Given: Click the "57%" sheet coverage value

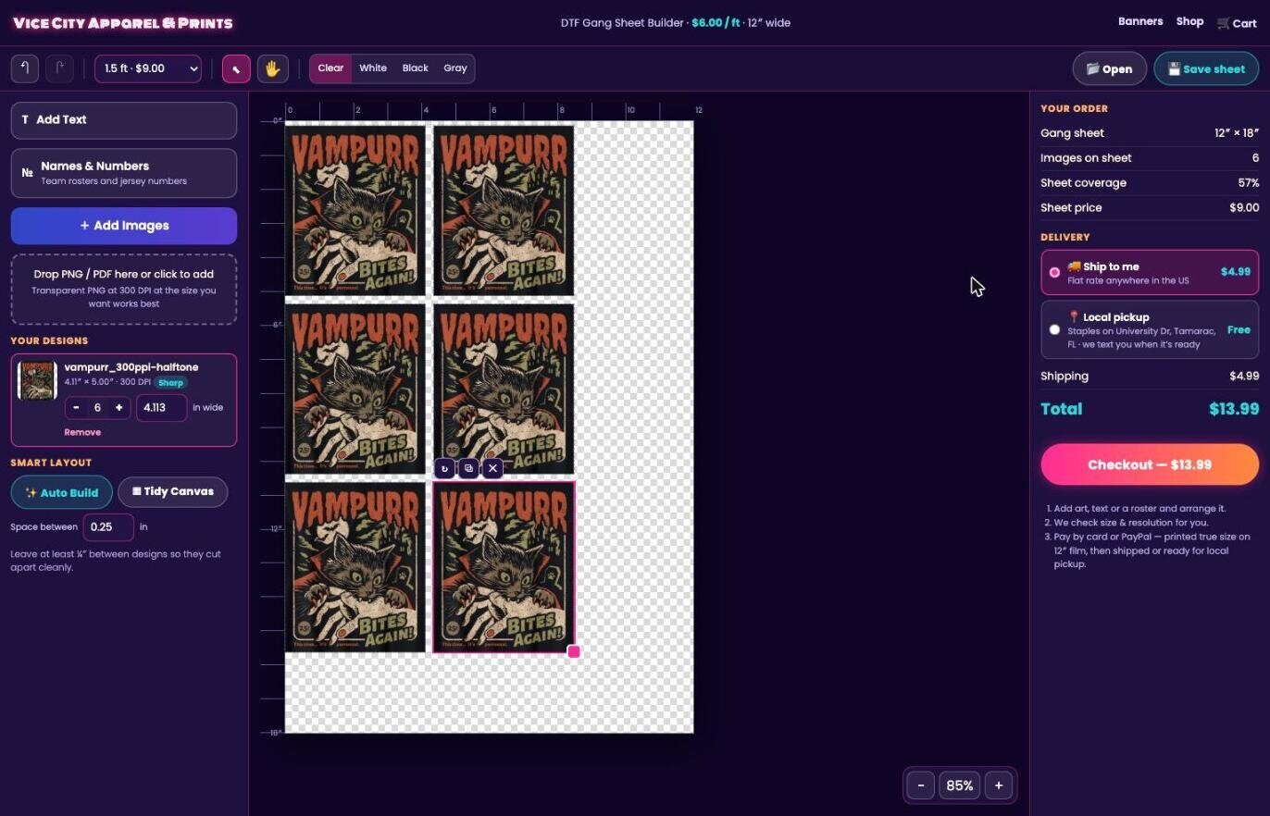Looking at the screenshot, I should click(1249, 183).
